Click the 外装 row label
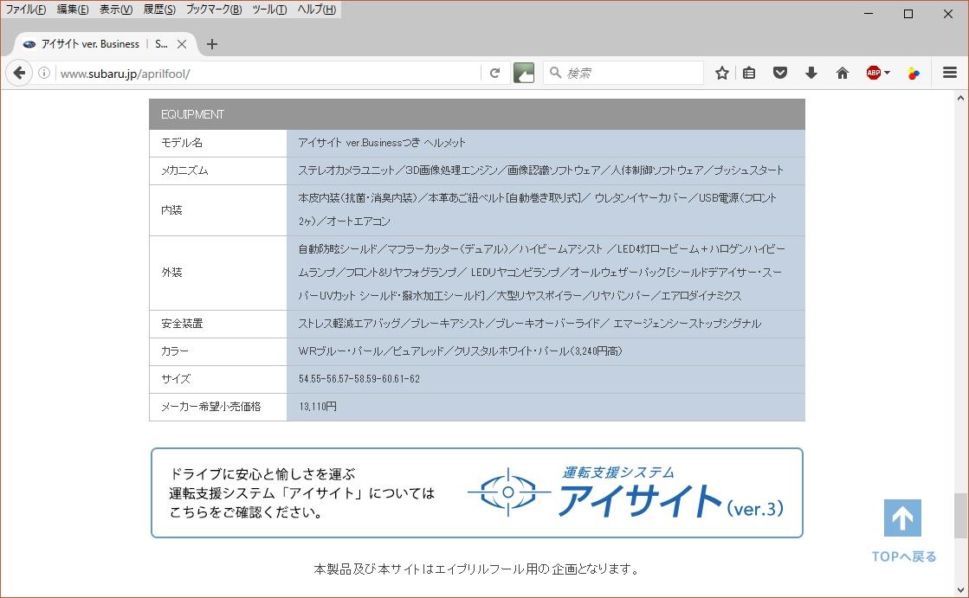Viewport: 969px width, 598px height. click(171, 273)
